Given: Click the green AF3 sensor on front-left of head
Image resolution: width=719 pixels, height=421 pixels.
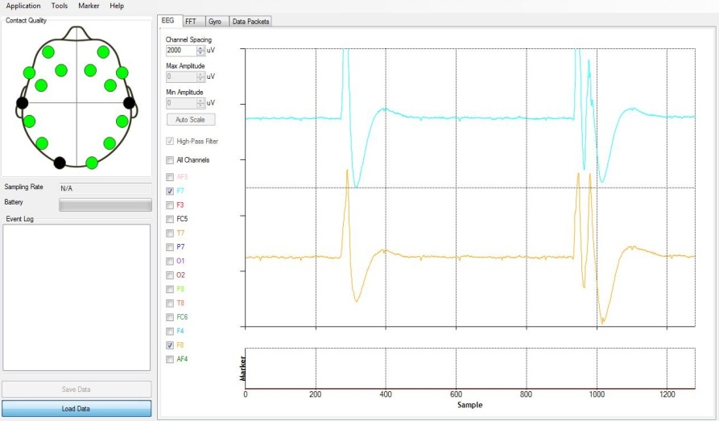Looking at the screenshot, I should [48, 52].
